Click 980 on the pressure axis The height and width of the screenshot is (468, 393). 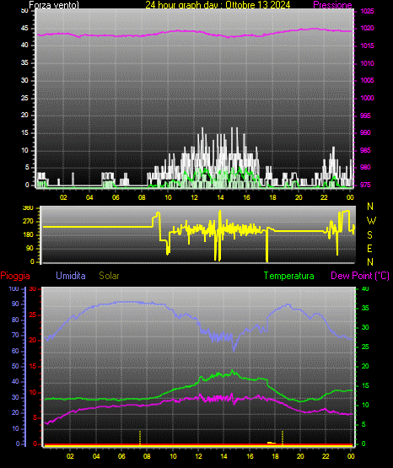click(365, 167)
